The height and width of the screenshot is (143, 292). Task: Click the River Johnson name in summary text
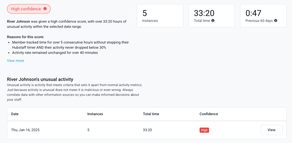[18, 21]
